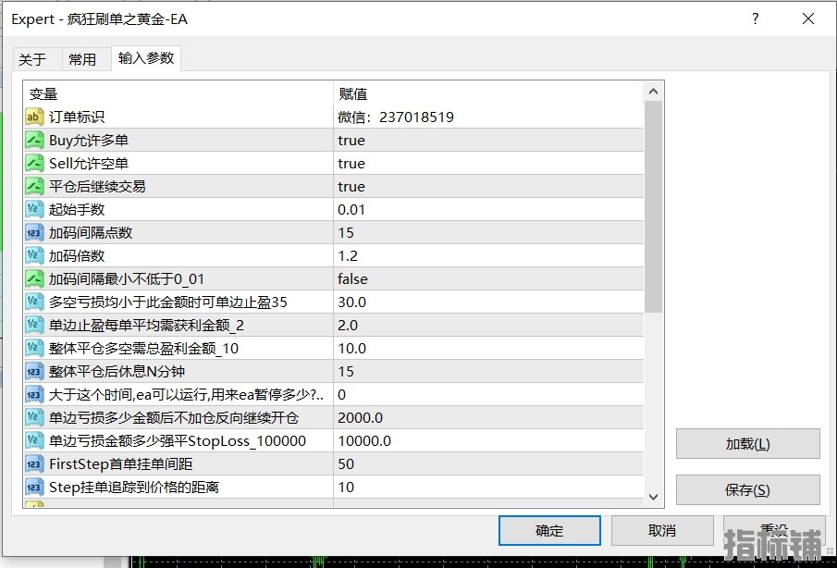Viewport: 837px width, 568px height.
Task: Close the Expert dialog window
Action: [x=808, y=19]
